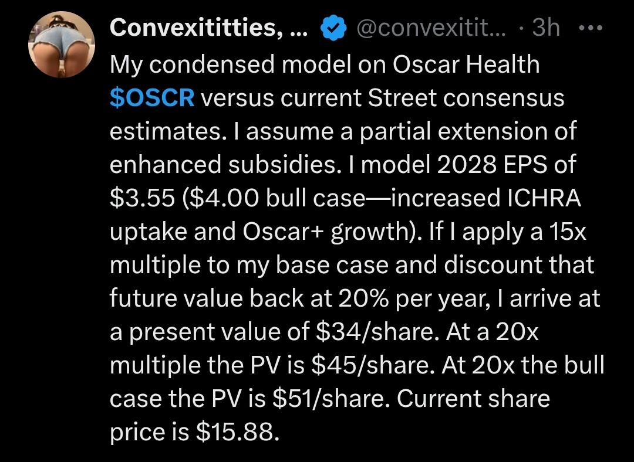Click the 'ICHRA' word in post
Screen dimensions: 634x462
[544, 198]
